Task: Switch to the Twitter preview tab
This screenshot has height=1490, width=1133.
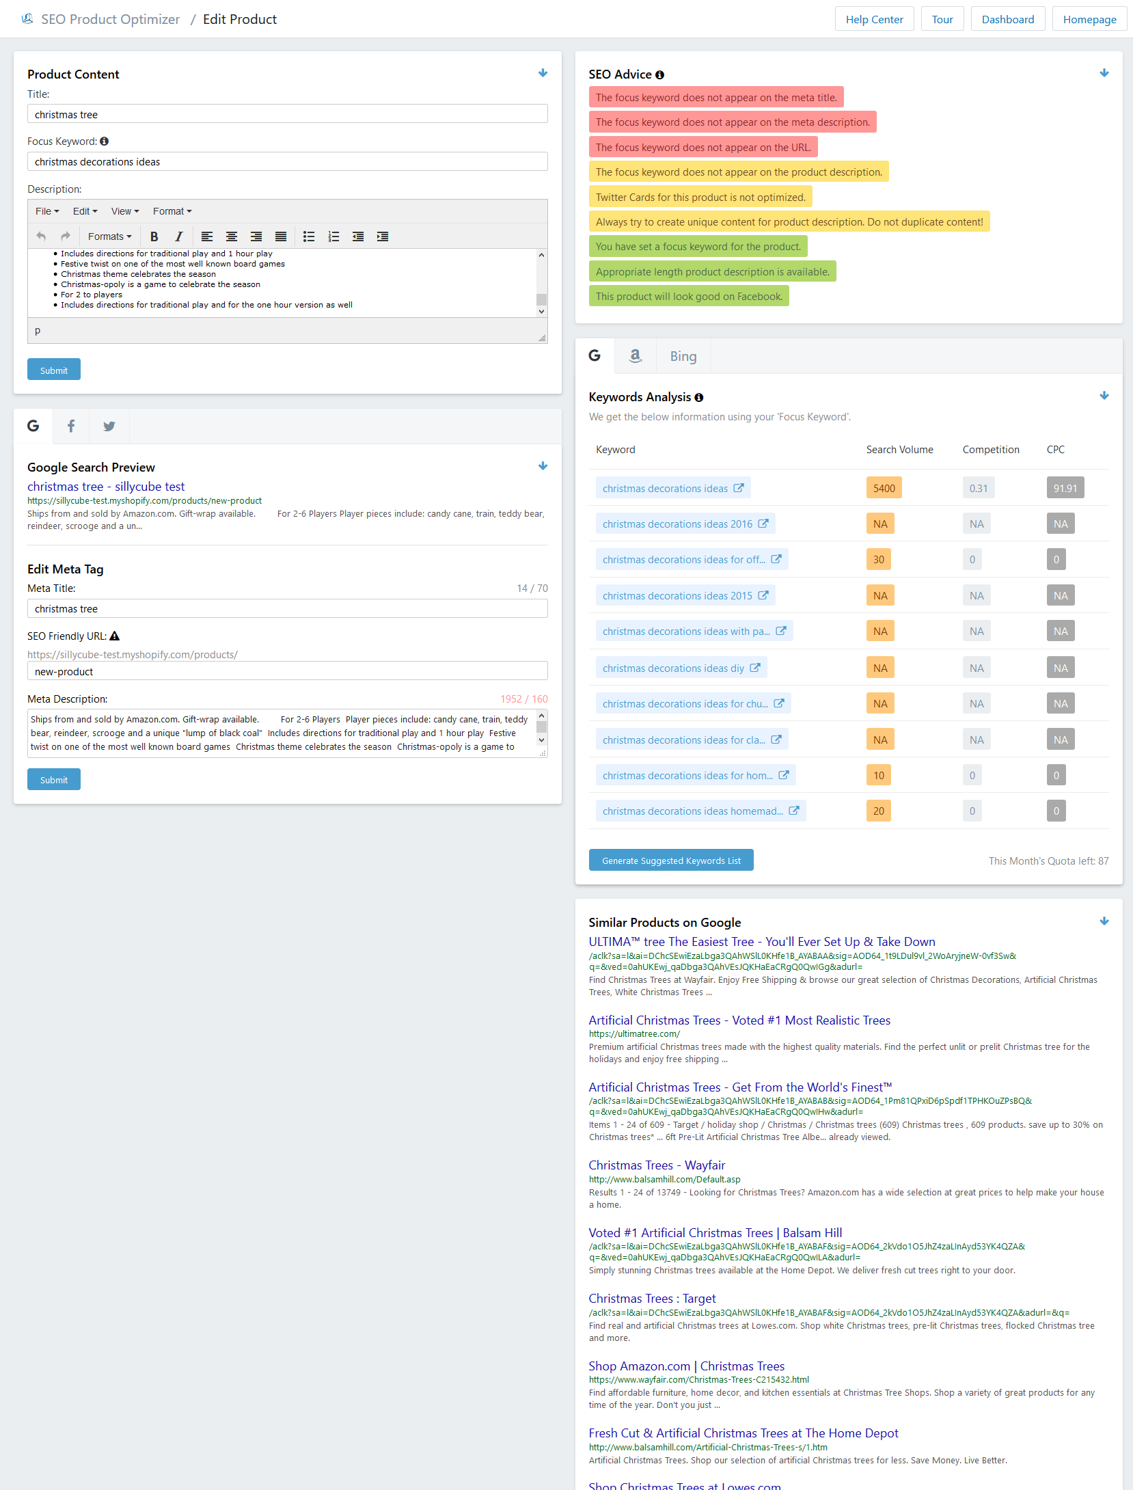Action: (x=109, y=426)
